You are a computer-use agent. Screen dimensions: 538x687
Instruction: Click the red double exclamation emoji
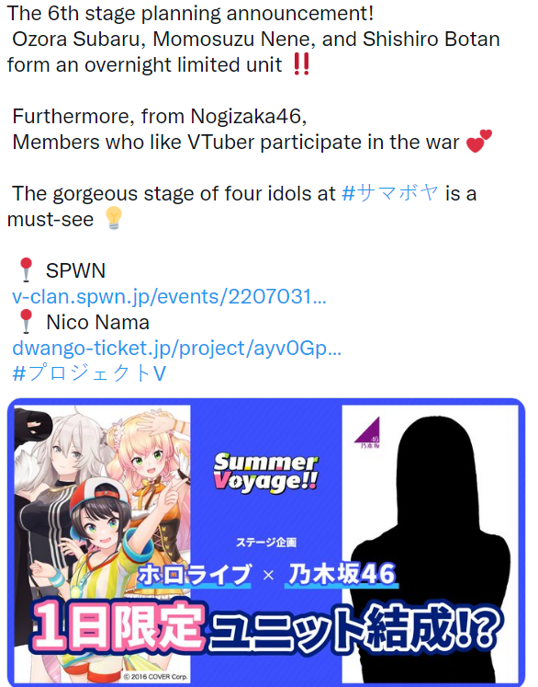pos(302,64)
